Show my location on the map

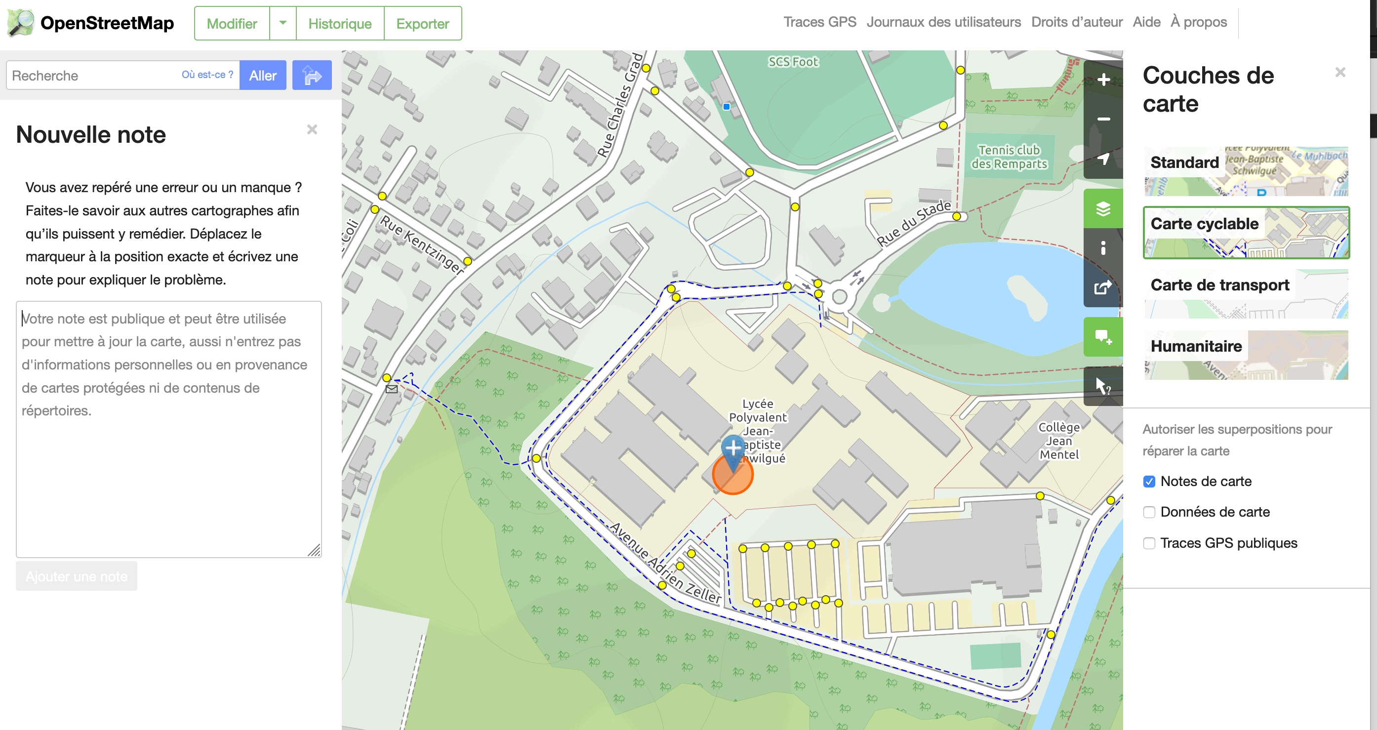(1103, 159)
